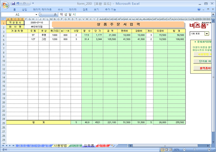
Task: Click the zoom out minus icon
Action: 185,149
